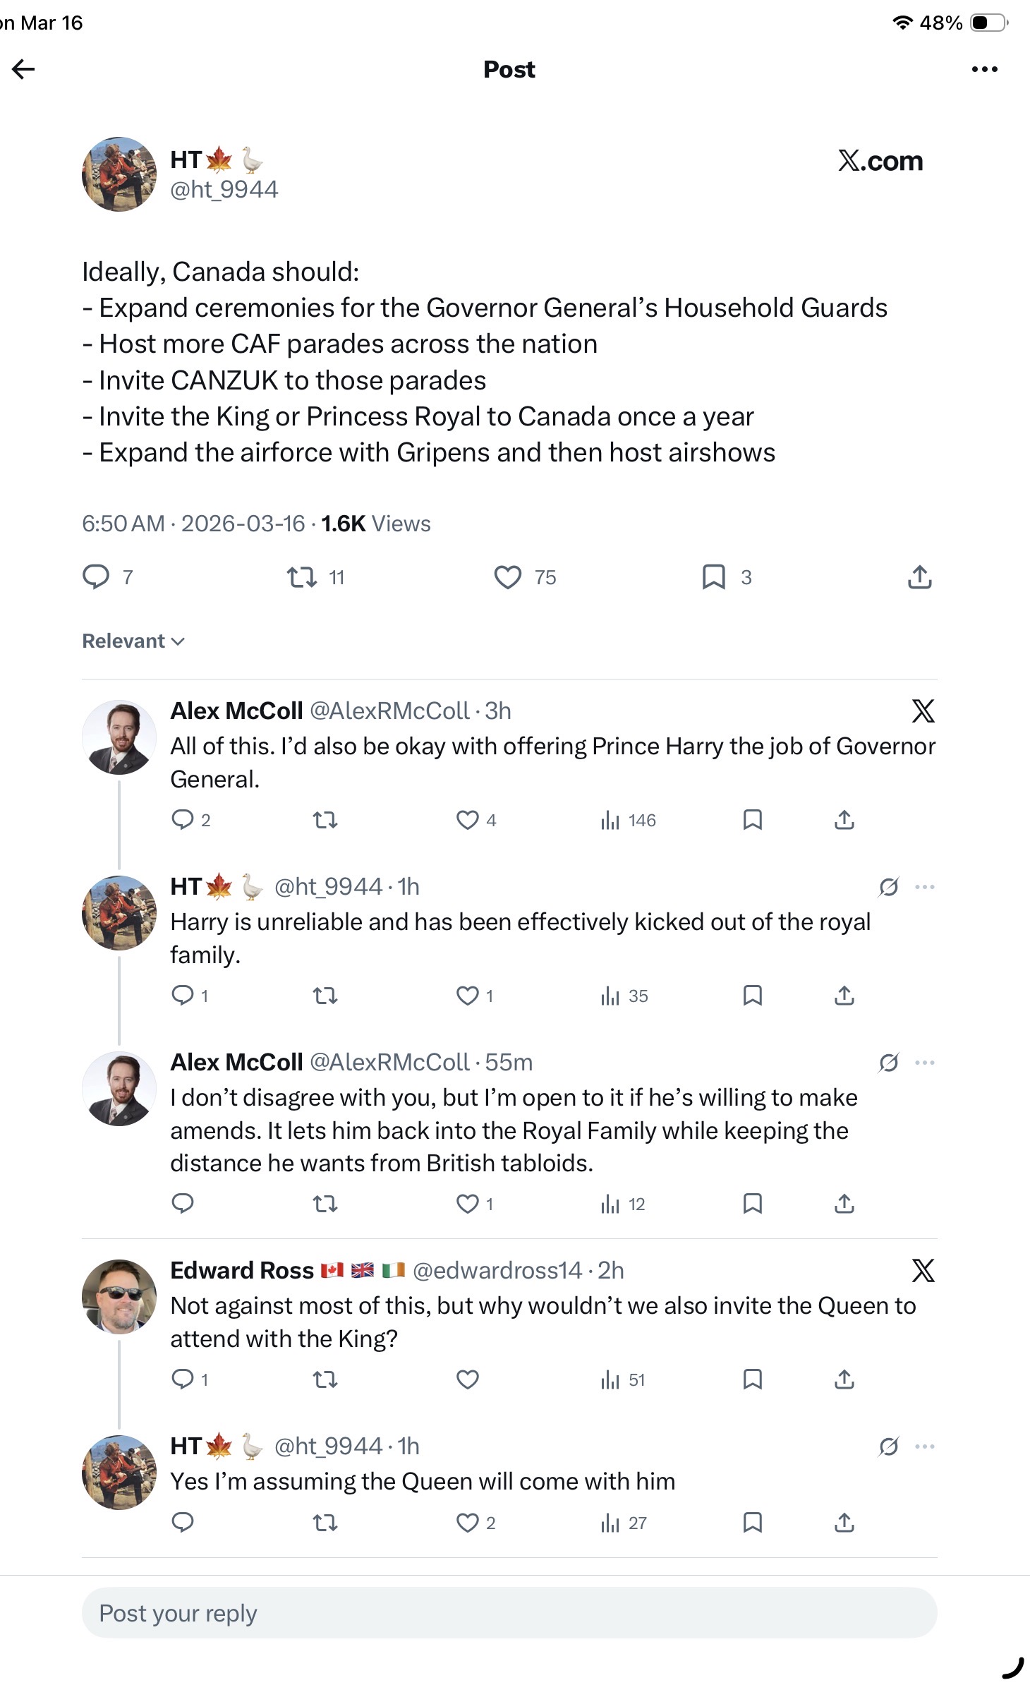Open HT's profile picture on main post

point(119,174)
